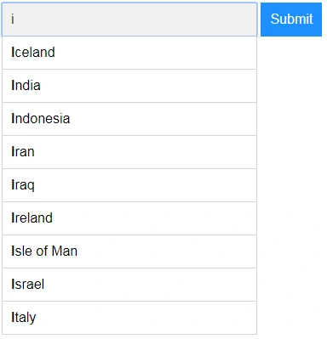The height and width of the screenshot is (339, 327).
Task: Select the three-word Isle of Man entry
Action: 129,251
